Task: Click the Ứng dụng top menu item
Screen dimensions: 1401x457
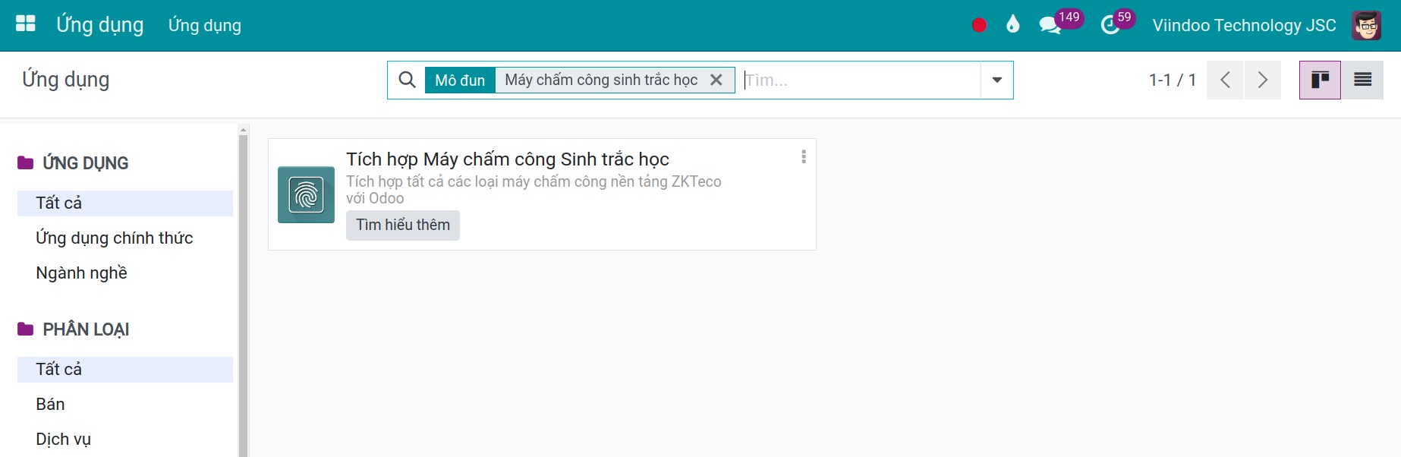Action: pos(205,25)
